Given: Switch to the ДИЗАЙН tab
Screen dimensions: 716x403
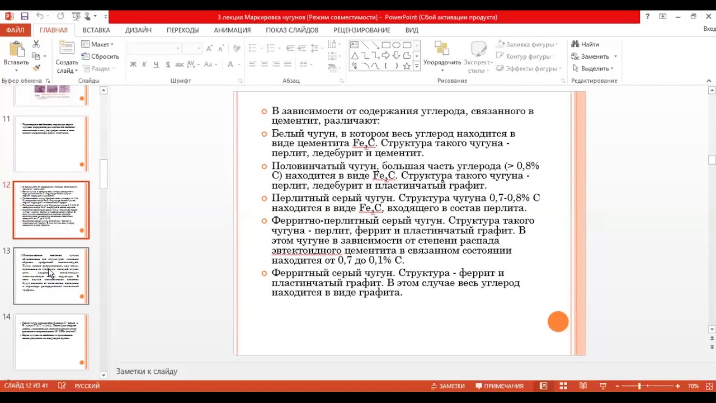Looking at the screenshot, I should point(138,30).
